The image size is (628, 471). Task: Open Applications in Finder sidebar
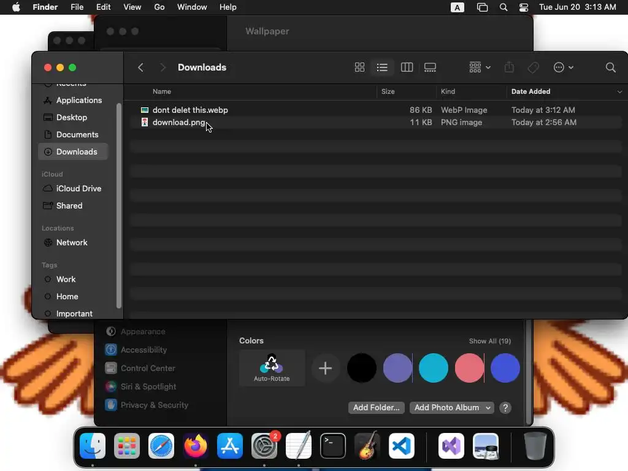[73, 100]
